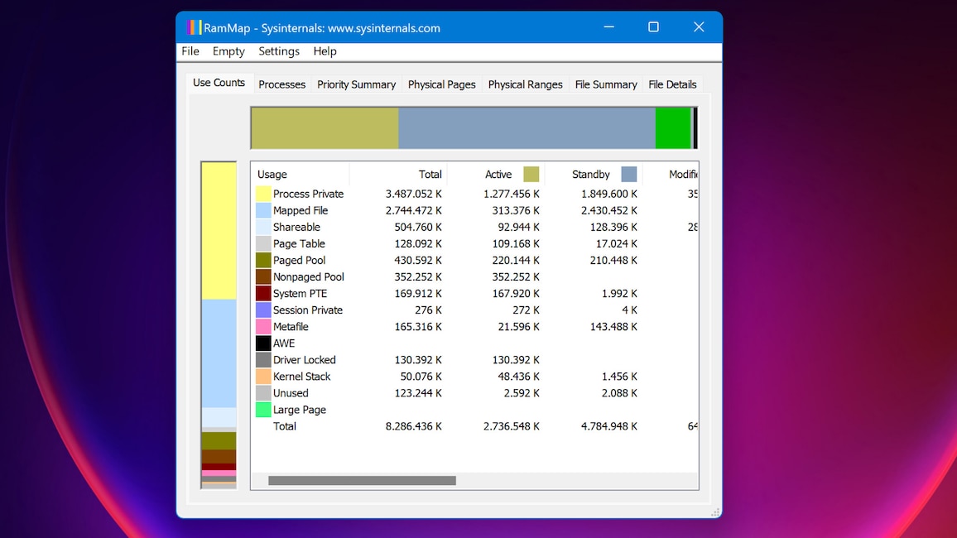
Task: Click the Shareable pale blue swatch
Action: 263,227
